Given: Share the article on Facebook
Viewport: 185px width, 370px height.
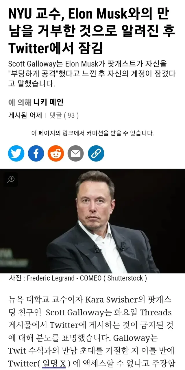Looking at the screenshot, I should [x=36, y=153].
